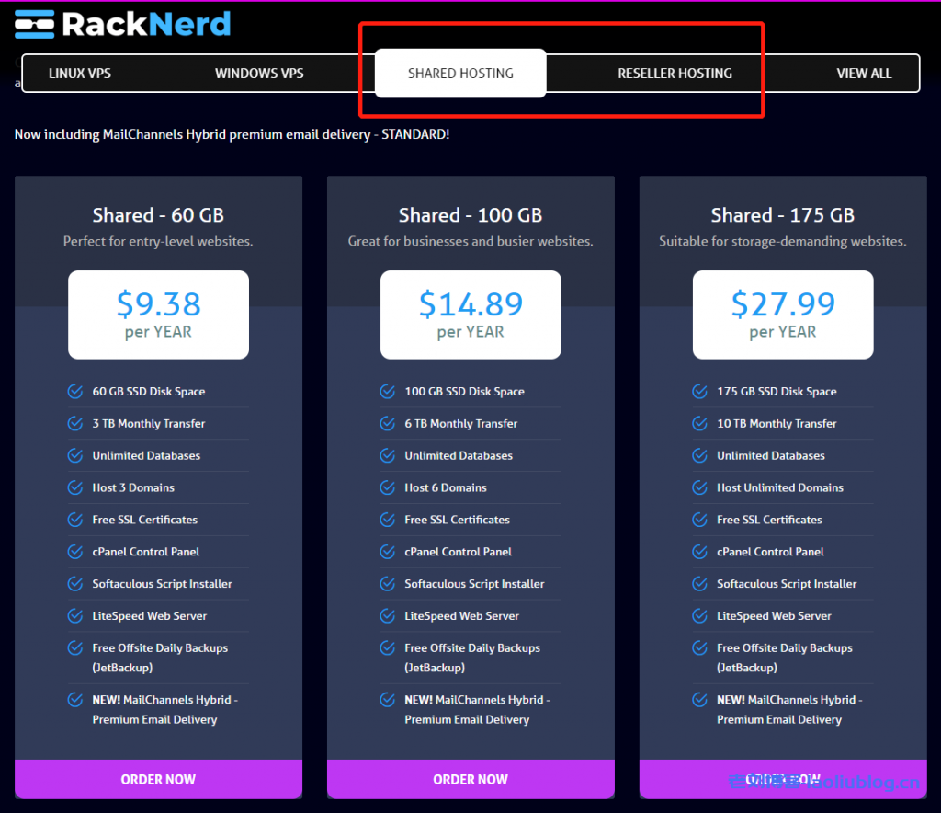This screenshot has width=941, height=813.
Task: Click the $9.38 per year price box
Action: [158, 315]
